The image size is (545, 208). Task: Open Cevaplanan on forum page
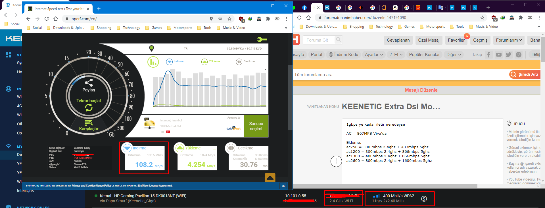[x=398, y=40]
